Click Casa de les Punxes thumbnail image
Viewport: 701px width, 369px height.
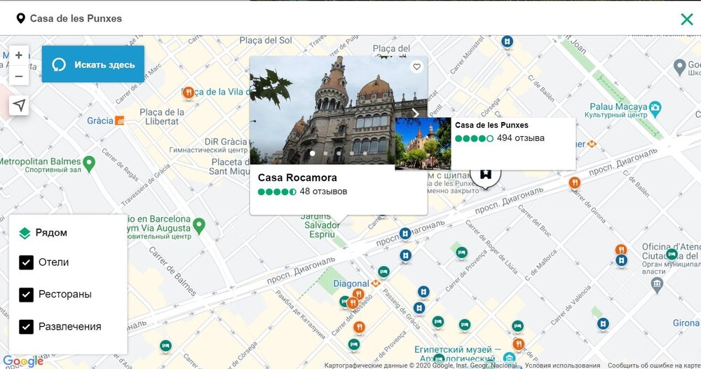pos(423,144)
